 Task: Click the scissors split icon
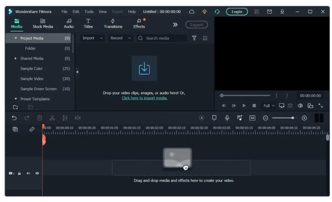coord(52,119)
